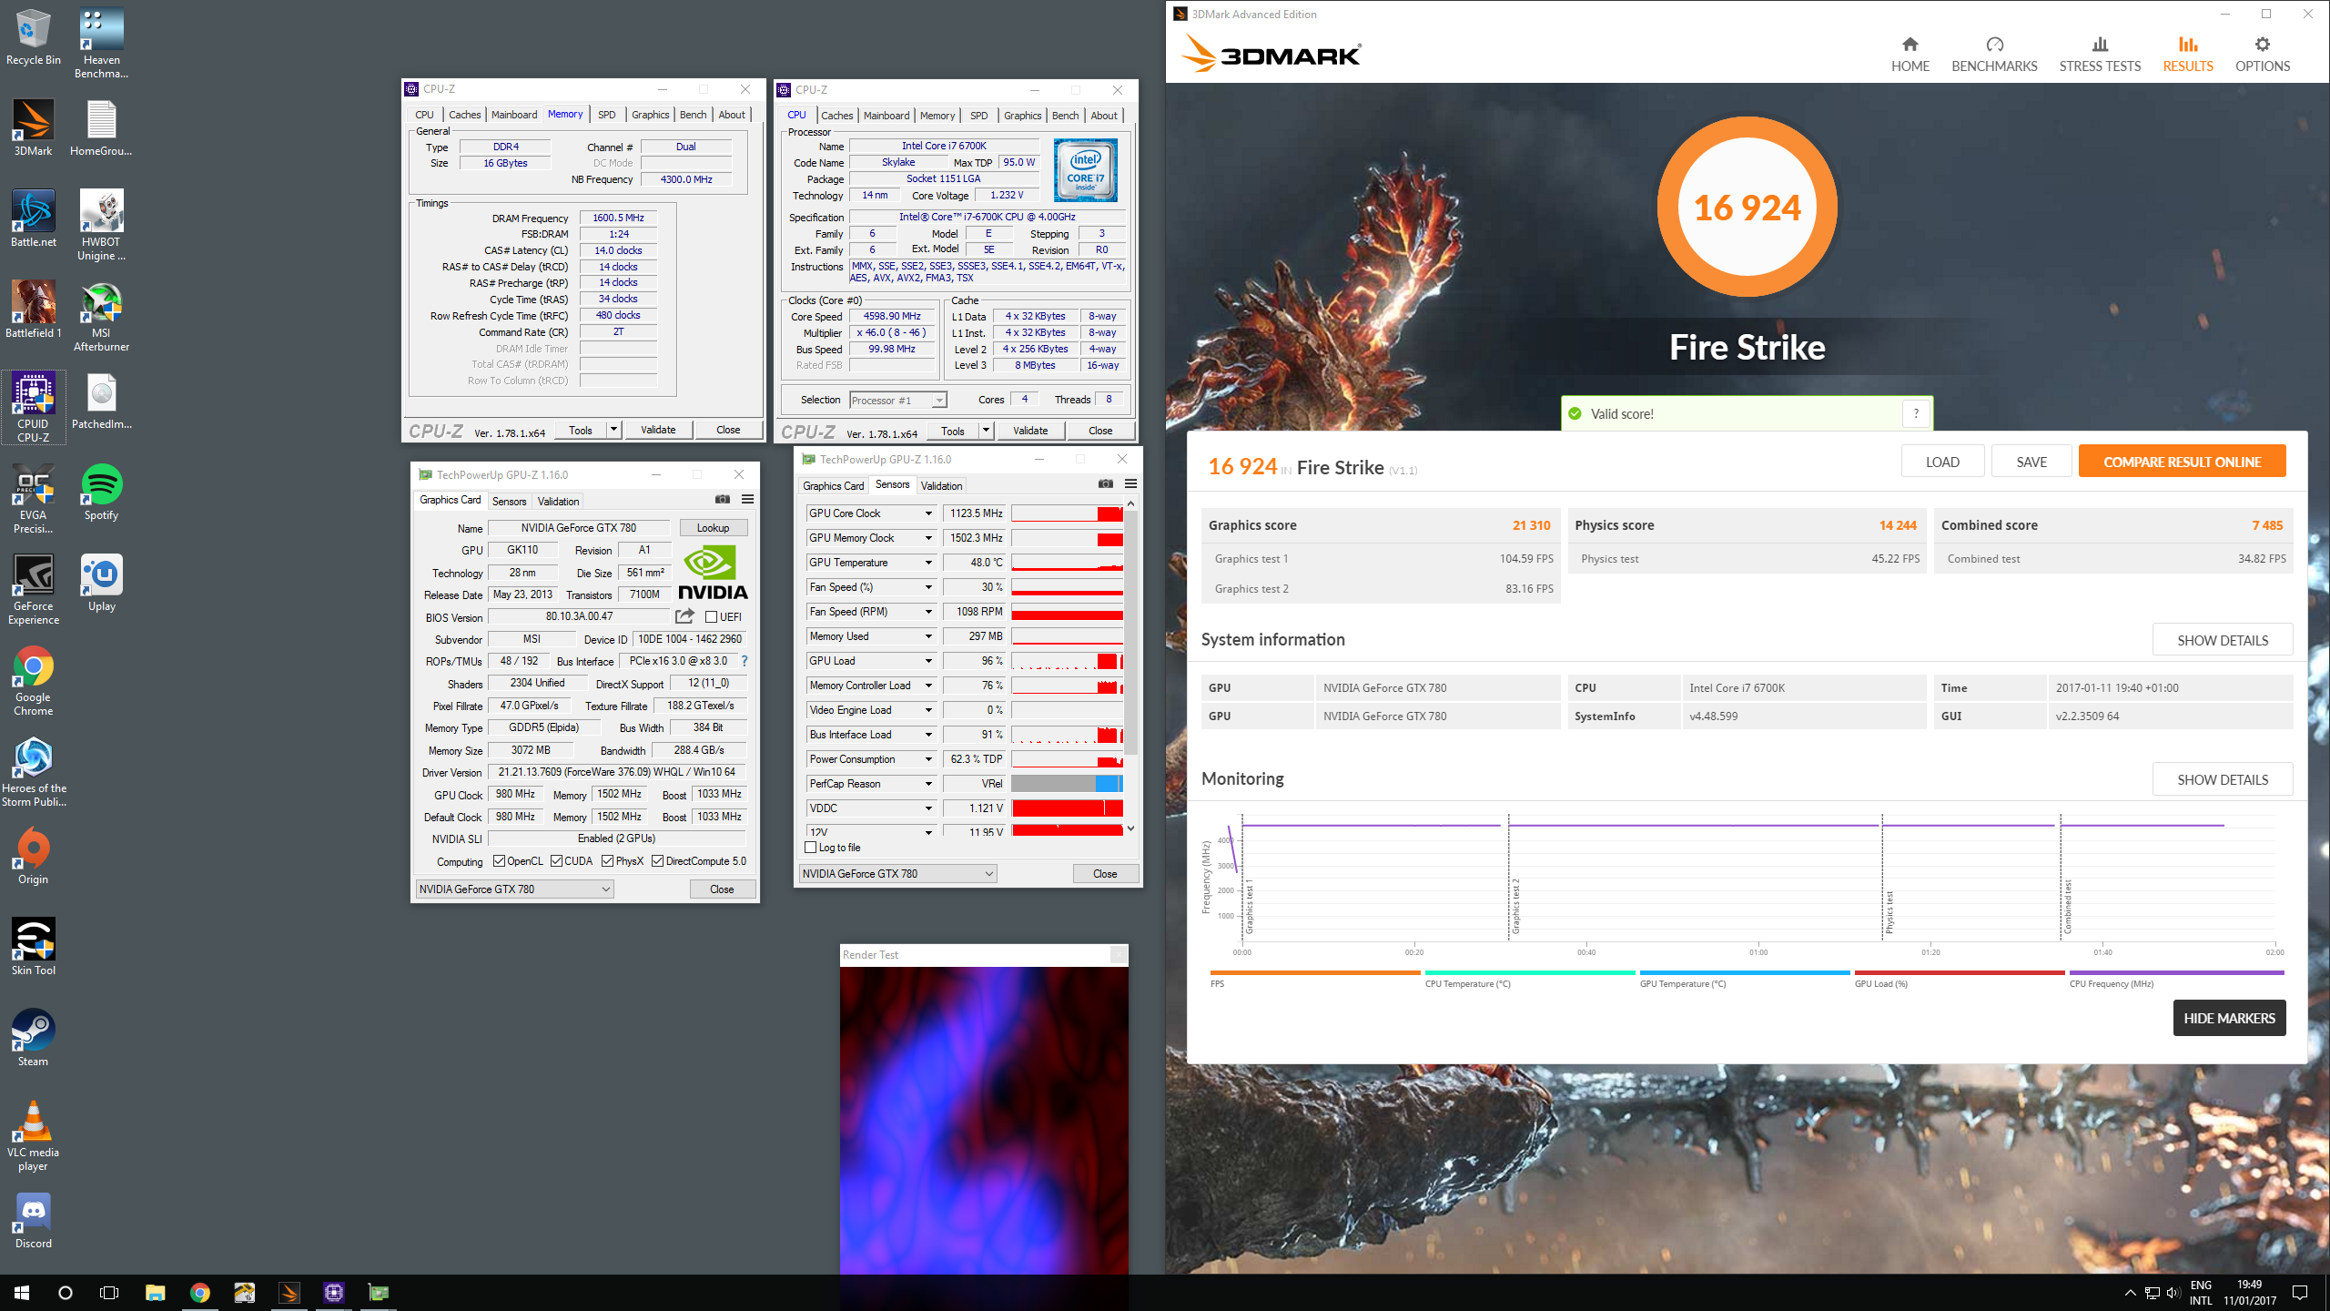Open GPU selector in GPU-Z Sensors window

pyautogui.click(x=897, y=873)
